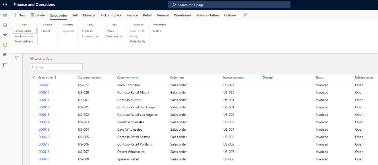Expand the hamburger navigation pane
This screenshot has height=165, width=378.
click(5, 15)
